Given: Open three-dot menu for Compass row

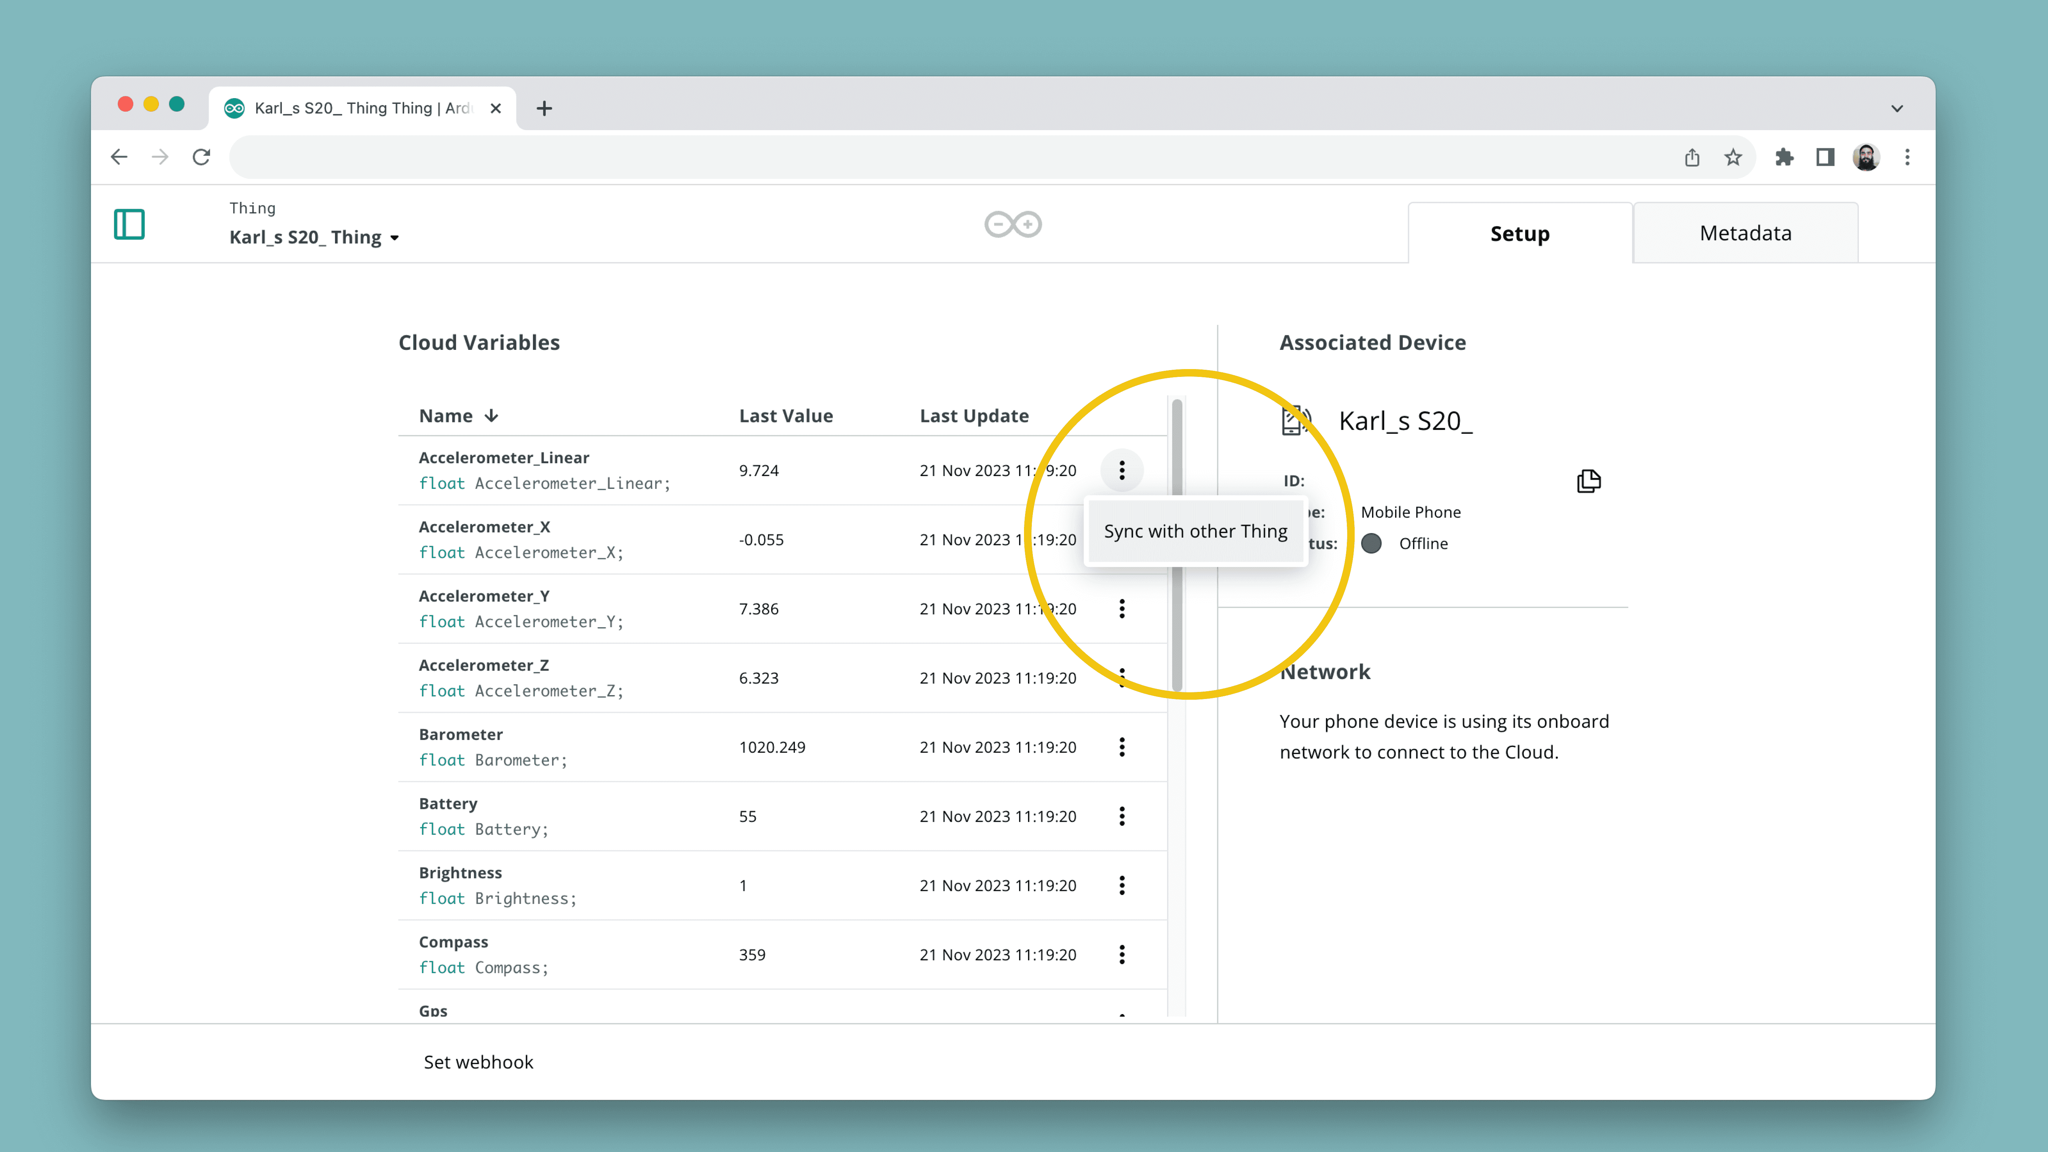Looking at the screenshot, I should tap(1122, 954).
